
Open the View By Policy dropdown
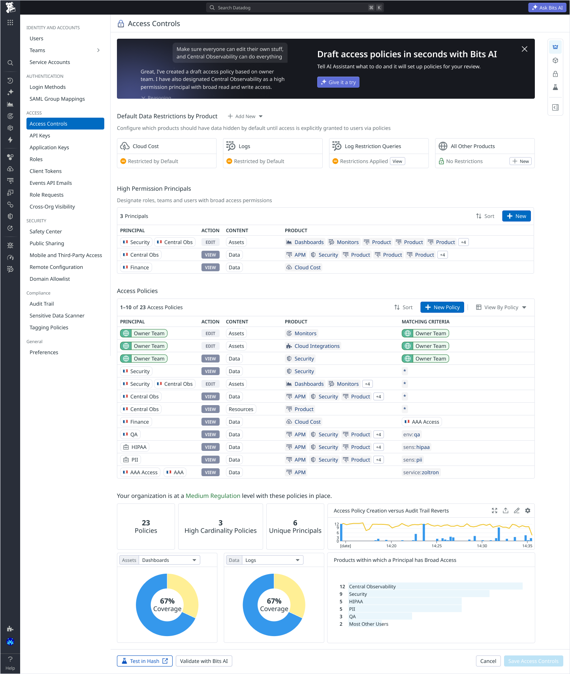[x=501, y=307]
